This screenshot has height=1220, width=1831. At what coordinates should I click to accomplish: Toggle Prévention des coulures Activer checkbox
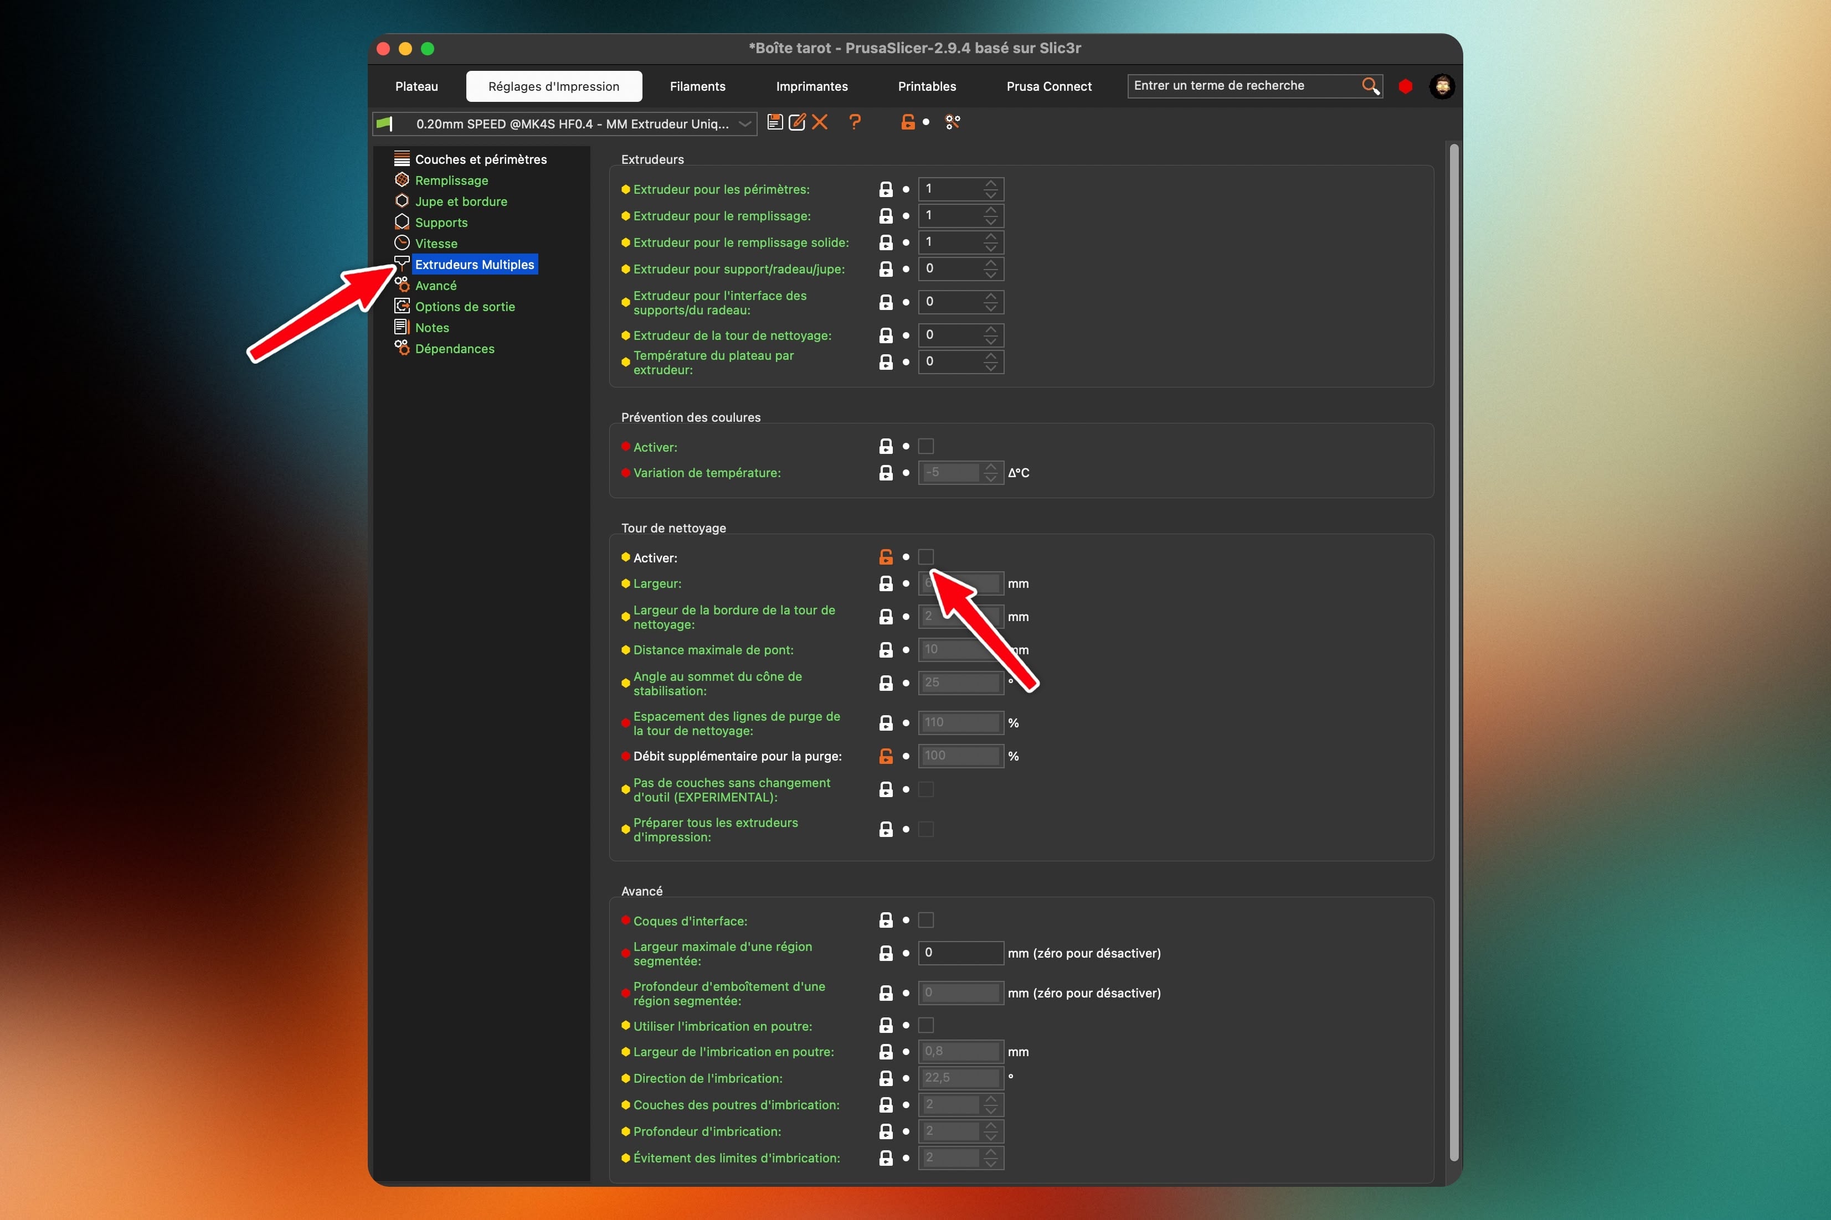925,447
